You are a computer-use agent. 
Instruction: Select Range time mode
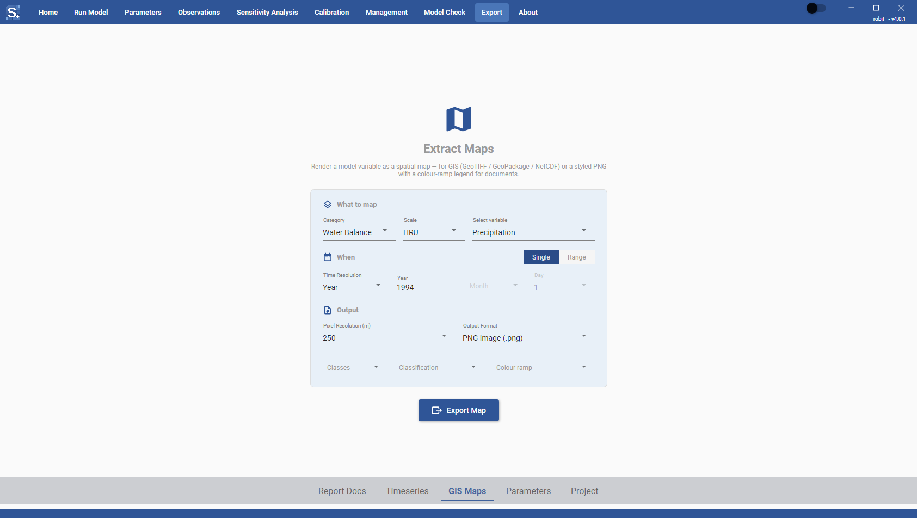577,257
